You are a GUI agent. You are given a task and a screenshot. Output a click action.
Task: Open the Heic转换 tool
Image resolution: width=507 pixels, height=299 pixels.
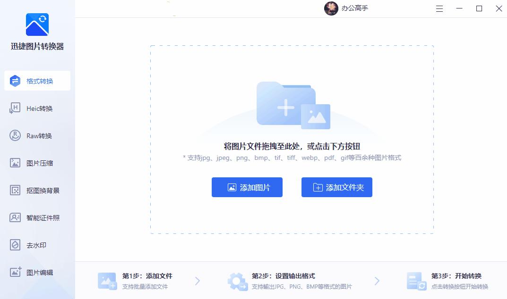pyautogui.click(x=37, y=108)
